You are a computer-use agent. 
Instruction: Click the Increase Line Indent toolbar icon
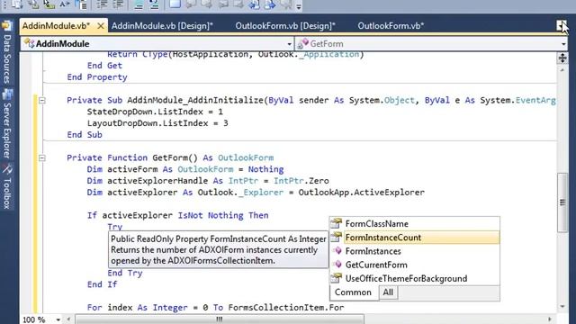pyautogui.click(x=118, y=4)
